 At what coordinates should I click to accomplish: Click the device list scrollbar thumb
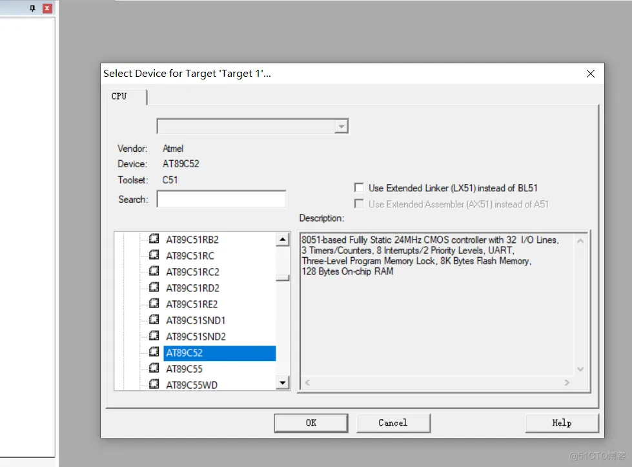(283, 278)
